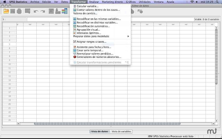The width and height of the screenshot is (222, 139).
Task: Select Recodificar en las mismas variables
Action: (x=100, y=19)
